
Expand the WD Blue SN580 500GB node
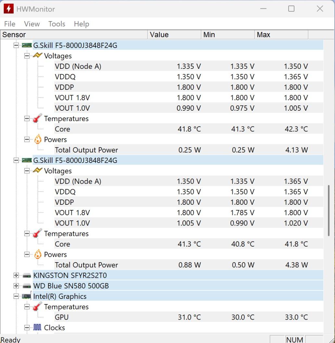click(x=16, y=286)
